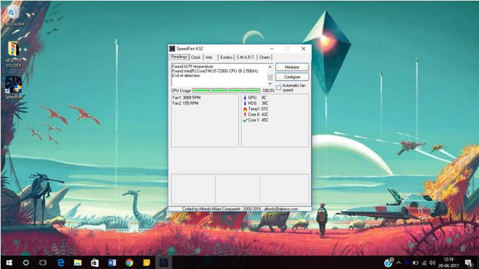Click the blue globe tray icon
This screenshot has height=269, width=479.
pyautogui.click(x=389, y=263)
